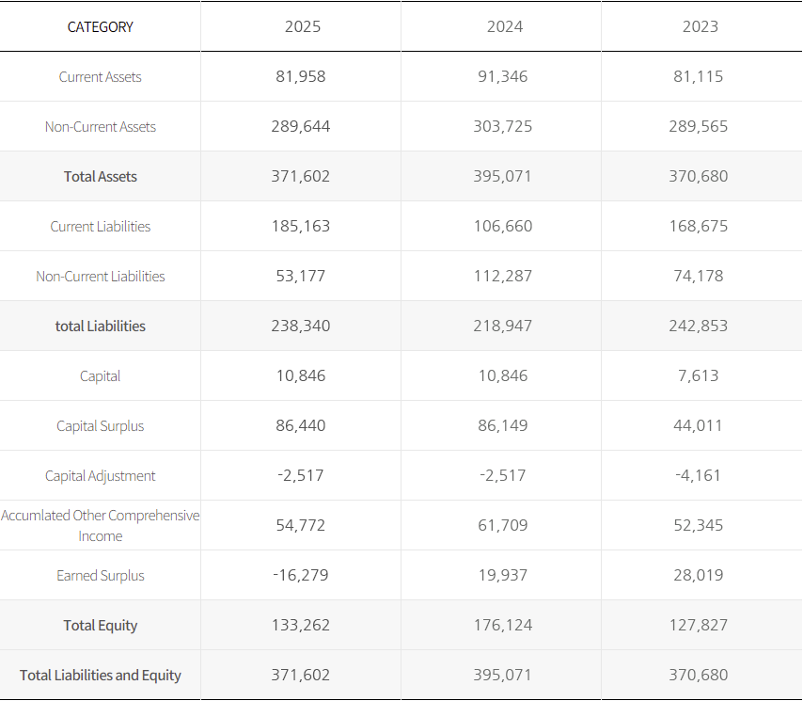Click 2025 Earned Surplus value -16,279
Screen dimensions: 803x701
pos(302,576)
